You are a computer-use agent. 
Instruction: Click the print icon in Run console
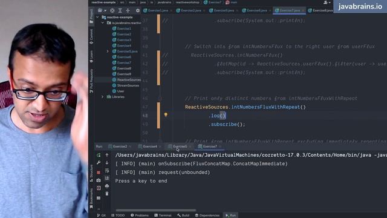click(x=107, y=186)
